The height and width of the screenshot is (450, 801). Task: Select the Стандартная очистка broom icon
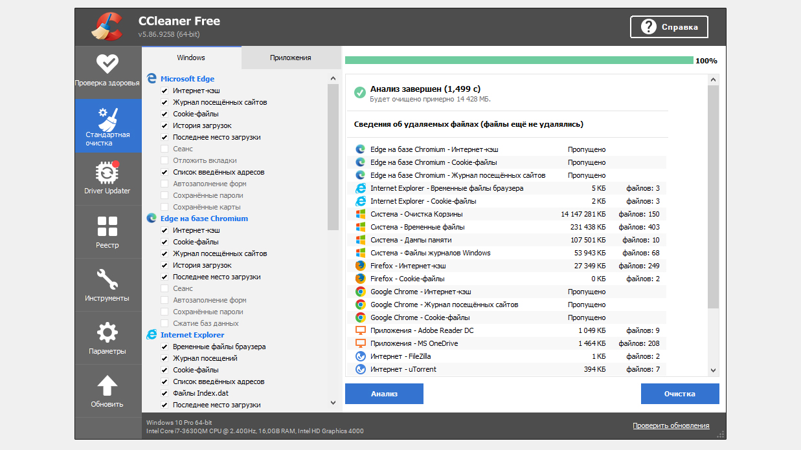(x=107, y=118)
